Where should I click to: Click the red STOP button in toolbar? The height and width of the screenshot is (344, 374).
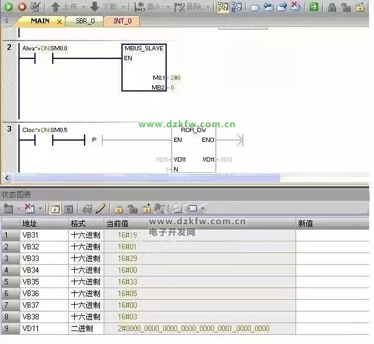(22, 7)
